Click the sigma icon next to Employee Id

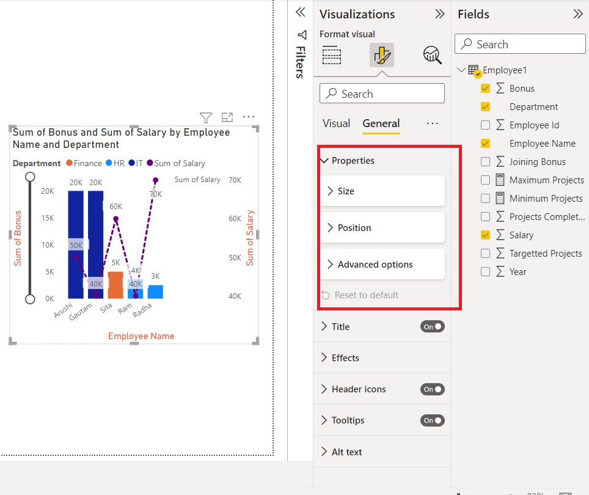[500, 125]
